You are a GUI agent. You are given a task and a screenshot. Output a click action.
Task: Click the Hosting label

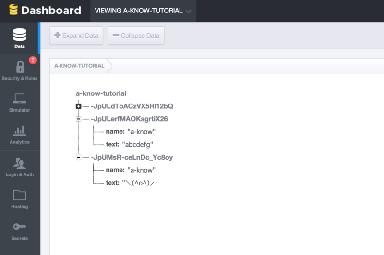pos(20,206)
